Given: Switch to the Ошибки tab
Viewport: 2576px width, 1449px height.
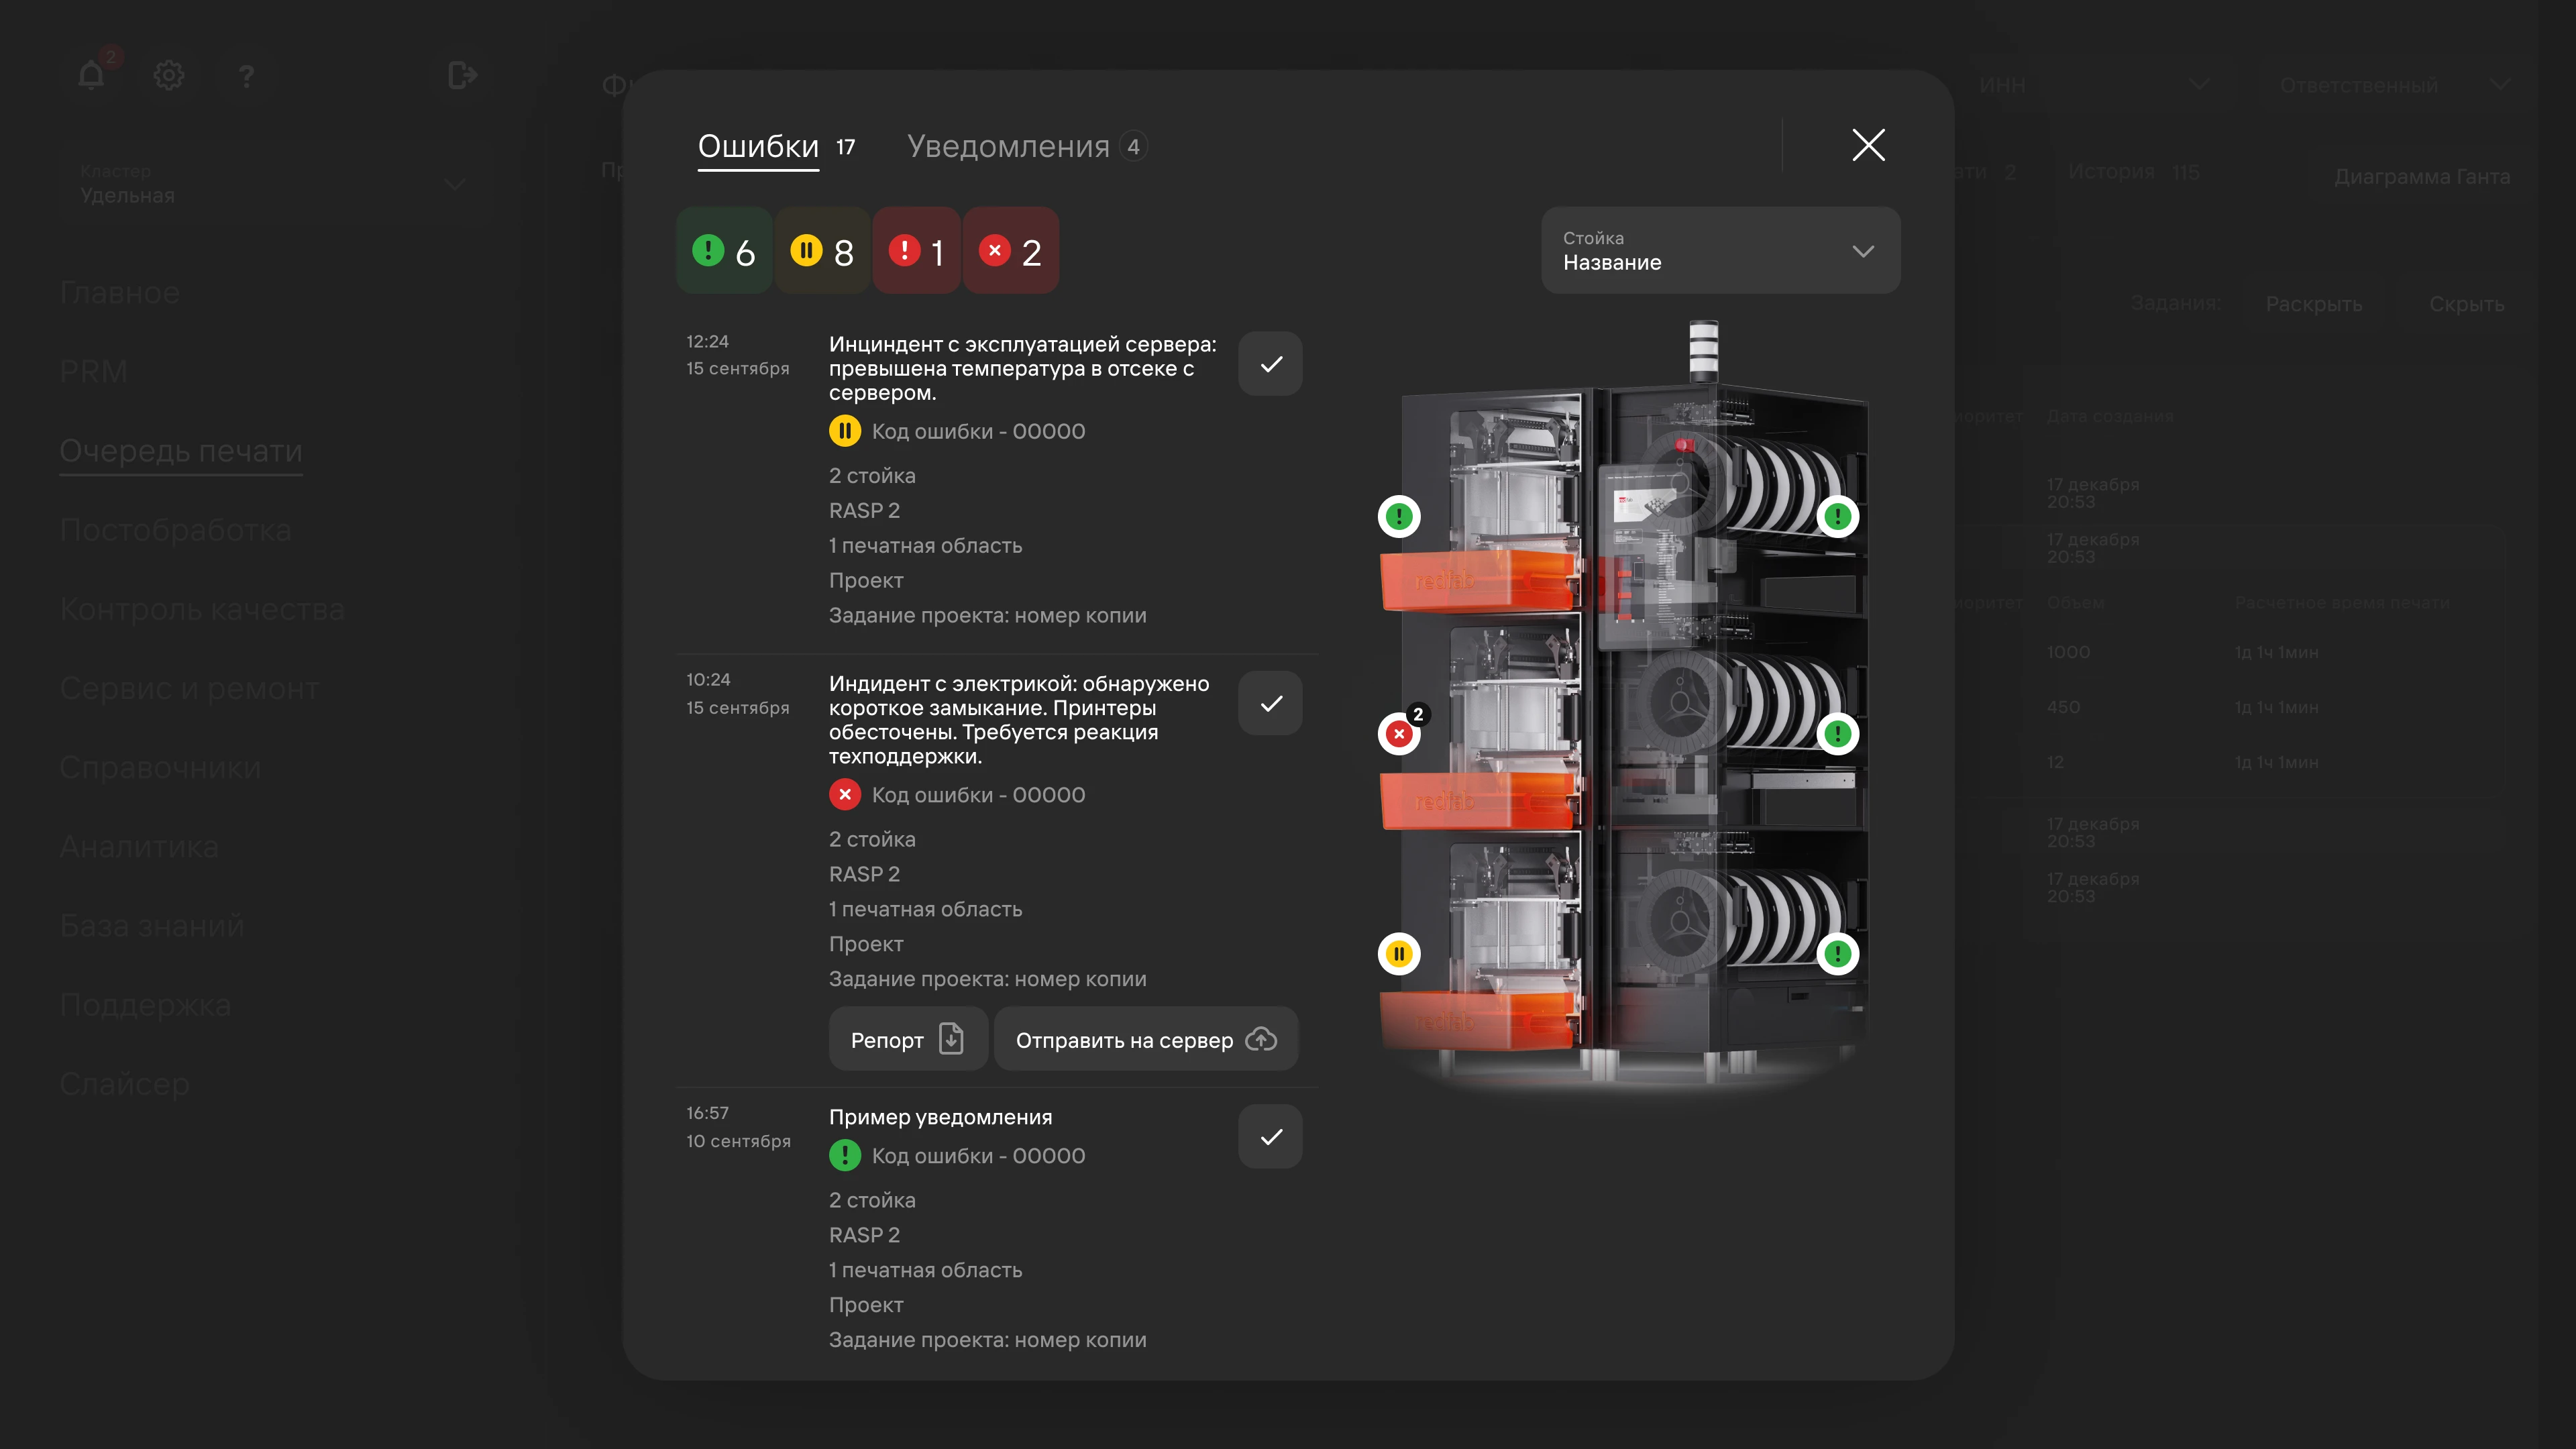Looking at the screenshot, I should click(x=776, y=147).
